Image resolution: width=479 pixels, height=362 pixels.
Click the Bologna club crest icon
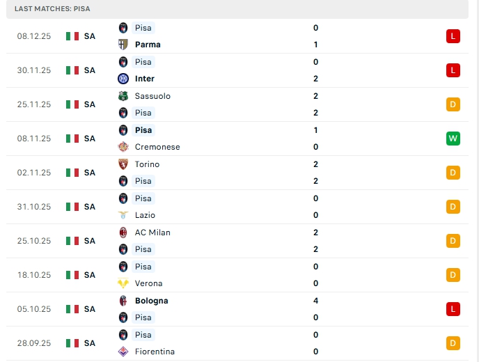point(123,301)
